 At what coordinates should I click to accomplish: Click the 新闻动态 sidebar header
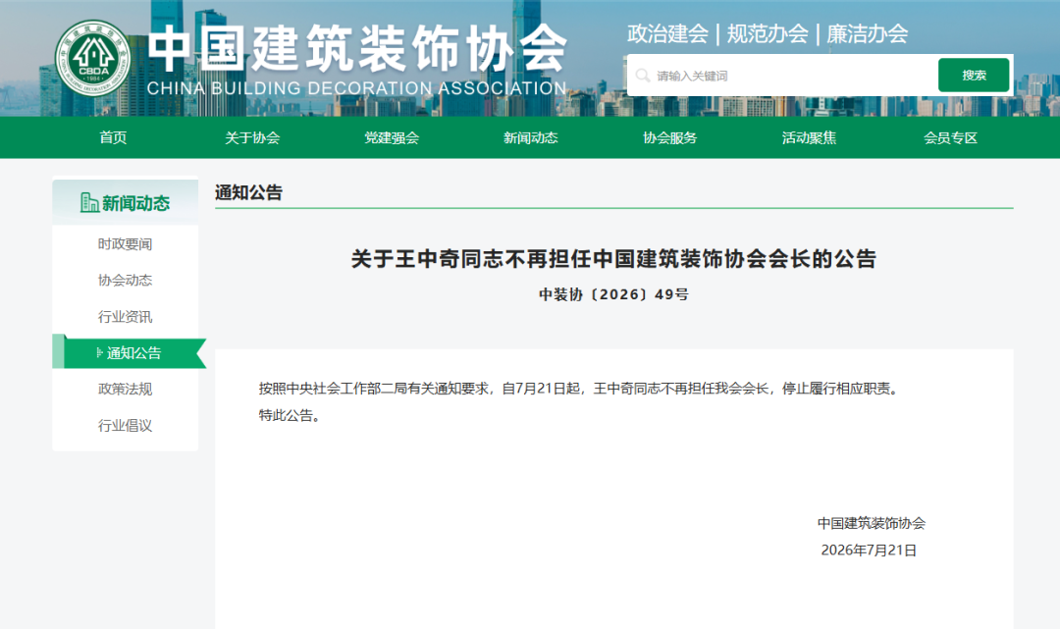(x=125, y=202)
